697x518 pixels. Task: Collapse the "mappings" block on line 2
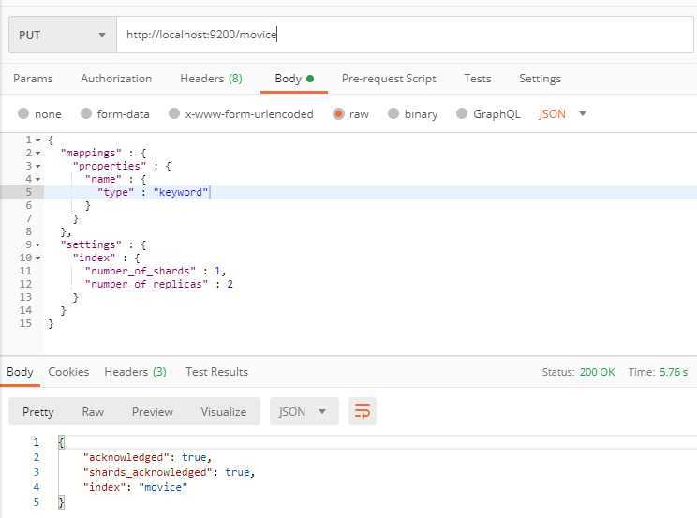38,153
